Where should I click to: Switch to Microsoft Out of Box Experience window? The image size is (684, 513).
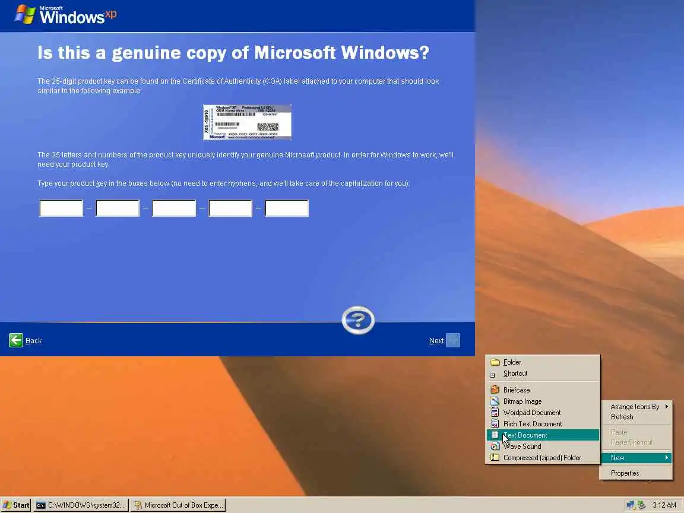178,505
